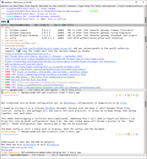
Task: Click the avatar icon next to the first Gergely Nagy
Action: (x=19, y=92)
